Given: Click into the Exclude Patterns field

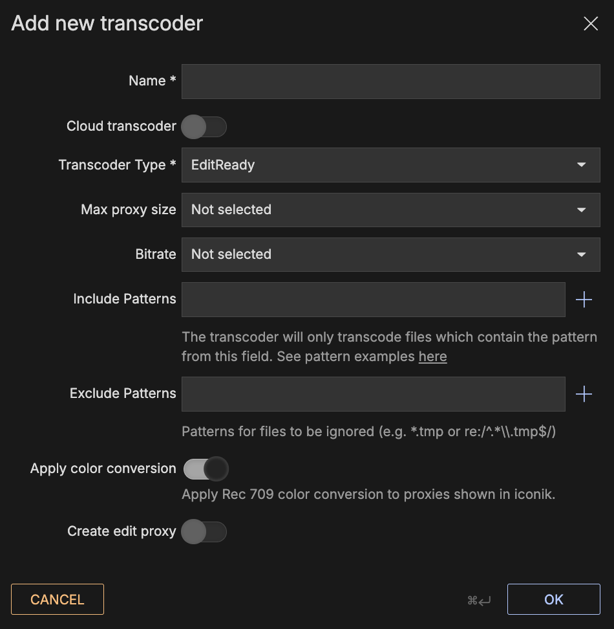Looking at the screenshot, I should [373, 394].
